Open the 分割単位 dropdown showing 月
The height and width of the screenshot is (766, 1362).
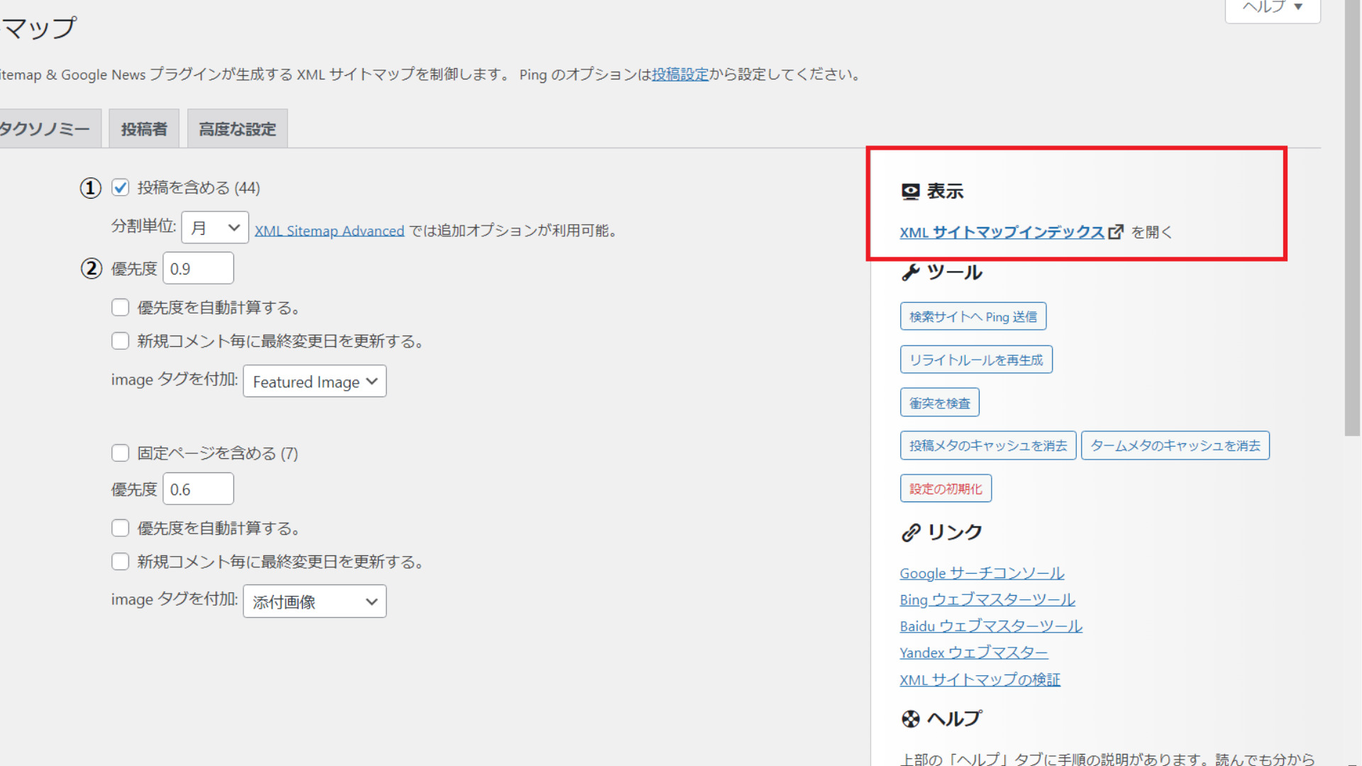click(215, 228)
